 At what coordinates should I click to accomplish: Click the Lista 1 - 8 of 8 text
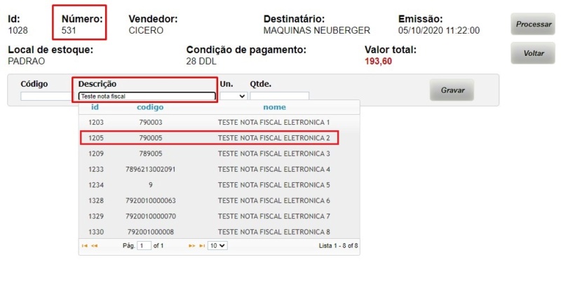click(x=338, y=246)
